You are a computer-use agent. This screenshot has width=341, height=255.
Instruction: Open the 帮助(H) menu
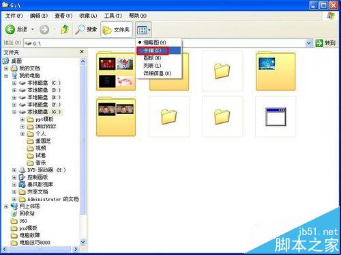coord(138,16)
